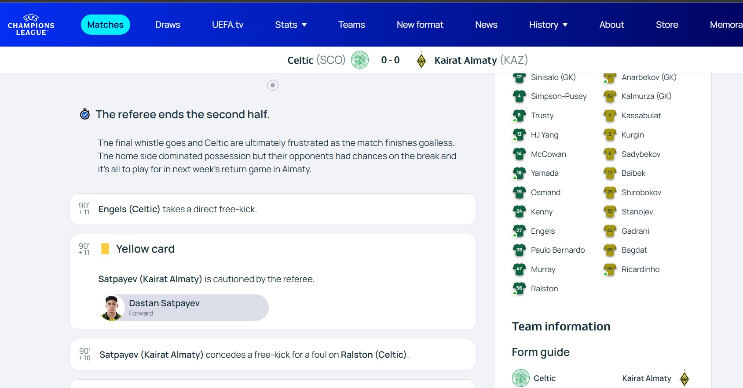Image resolution: width=743 pixels, height=388 pixels.
Task: Click the second-half stopwatch icon
Action: 85,115
